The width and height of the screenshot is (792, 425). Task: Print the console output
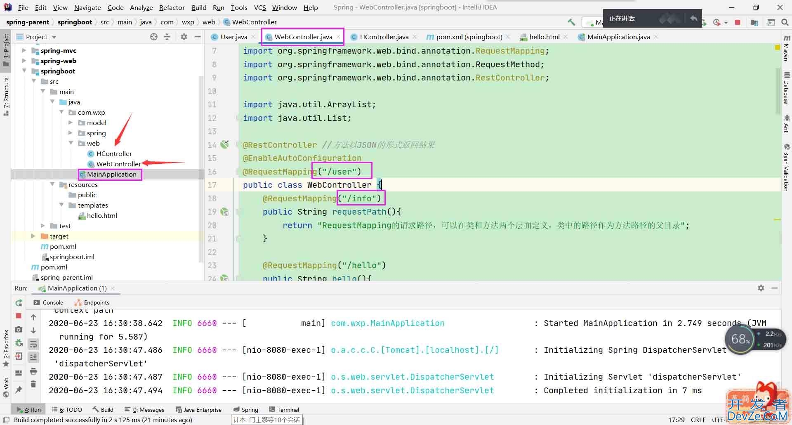click(x=33, y=371)
